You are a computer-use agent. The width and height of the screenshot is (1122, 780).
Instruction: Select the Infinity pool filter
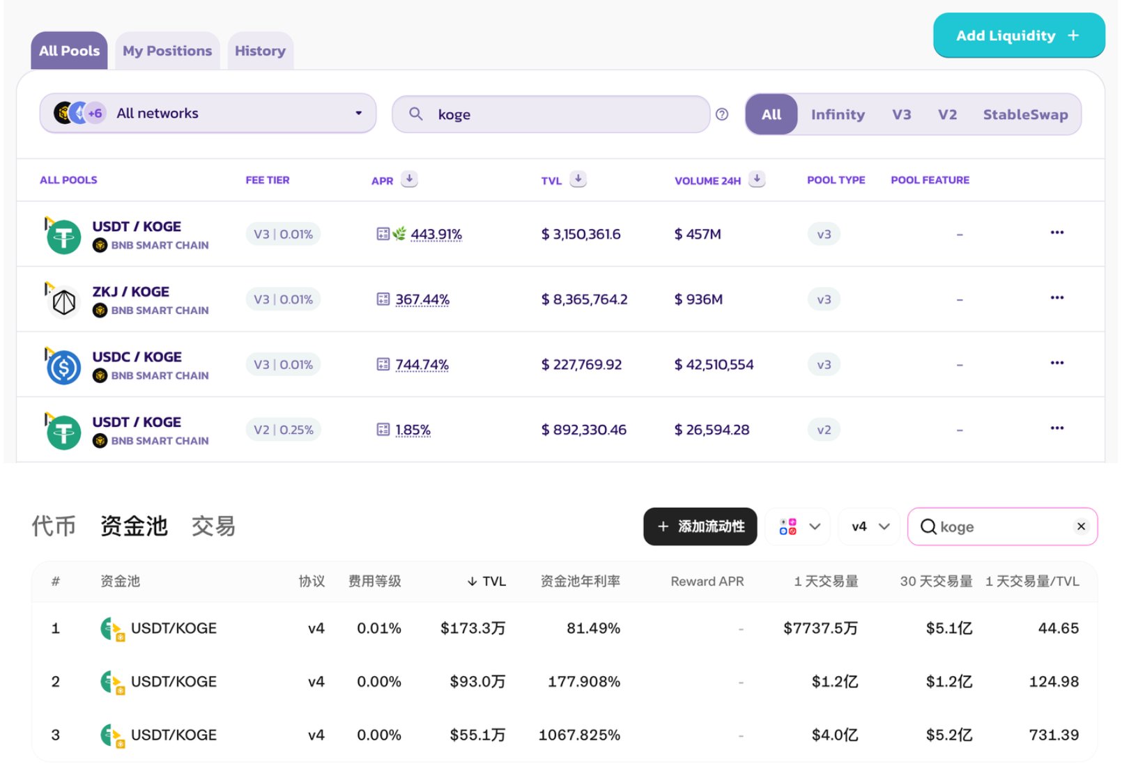pyautogui.click(x=838, y=114)
